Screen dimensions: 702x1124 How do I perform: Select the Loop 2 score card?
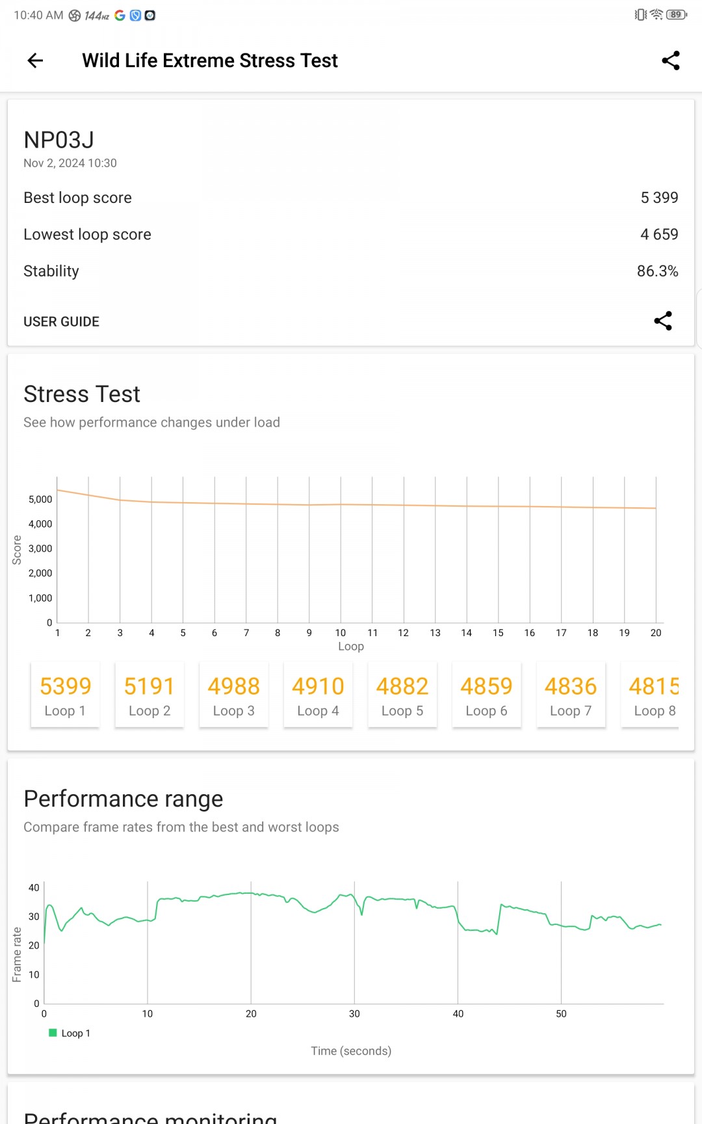[149, 695]
